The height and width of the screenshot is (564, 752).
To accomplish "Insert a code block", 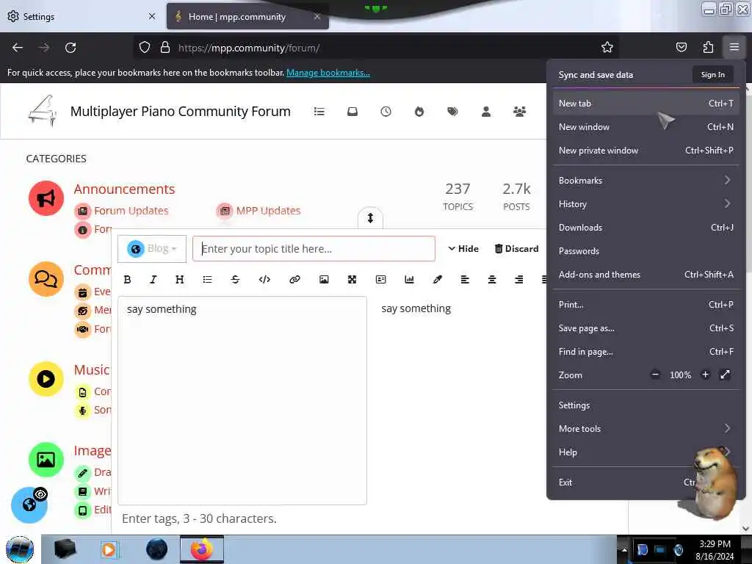I will coord(264,280).
